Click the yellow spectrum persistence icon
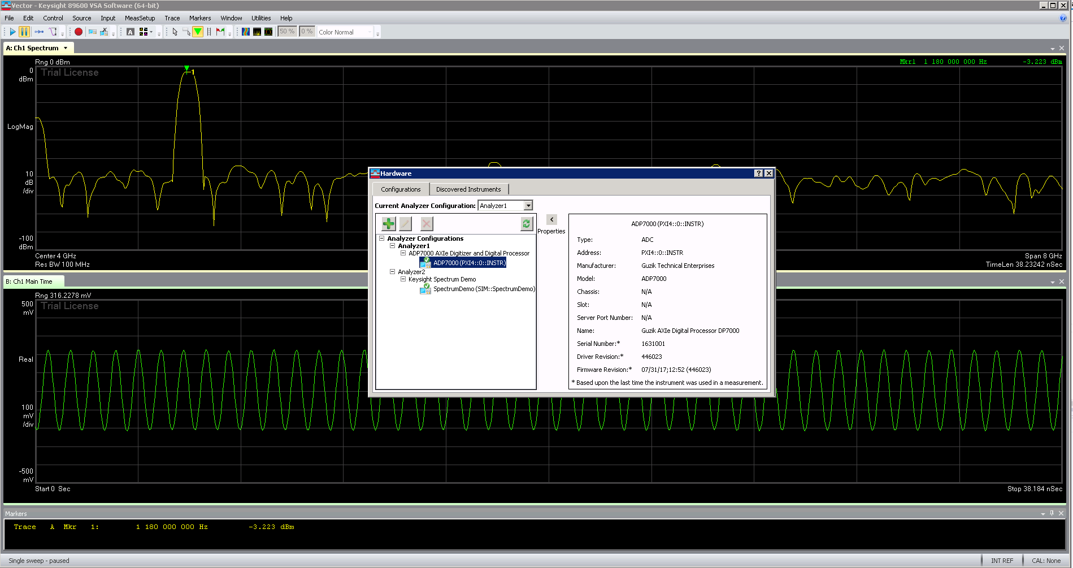This screenshot has height=568, width=1073. click(x=257, y=32)
